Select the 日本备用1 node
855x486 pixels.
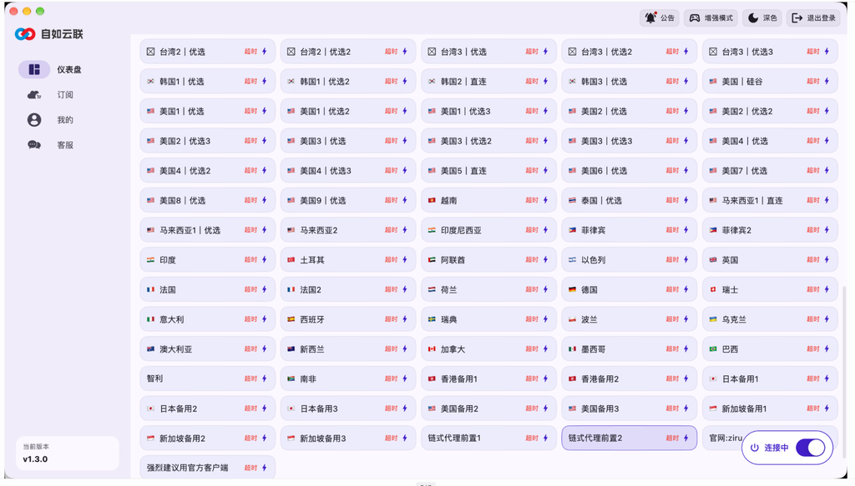click(770, 378)
